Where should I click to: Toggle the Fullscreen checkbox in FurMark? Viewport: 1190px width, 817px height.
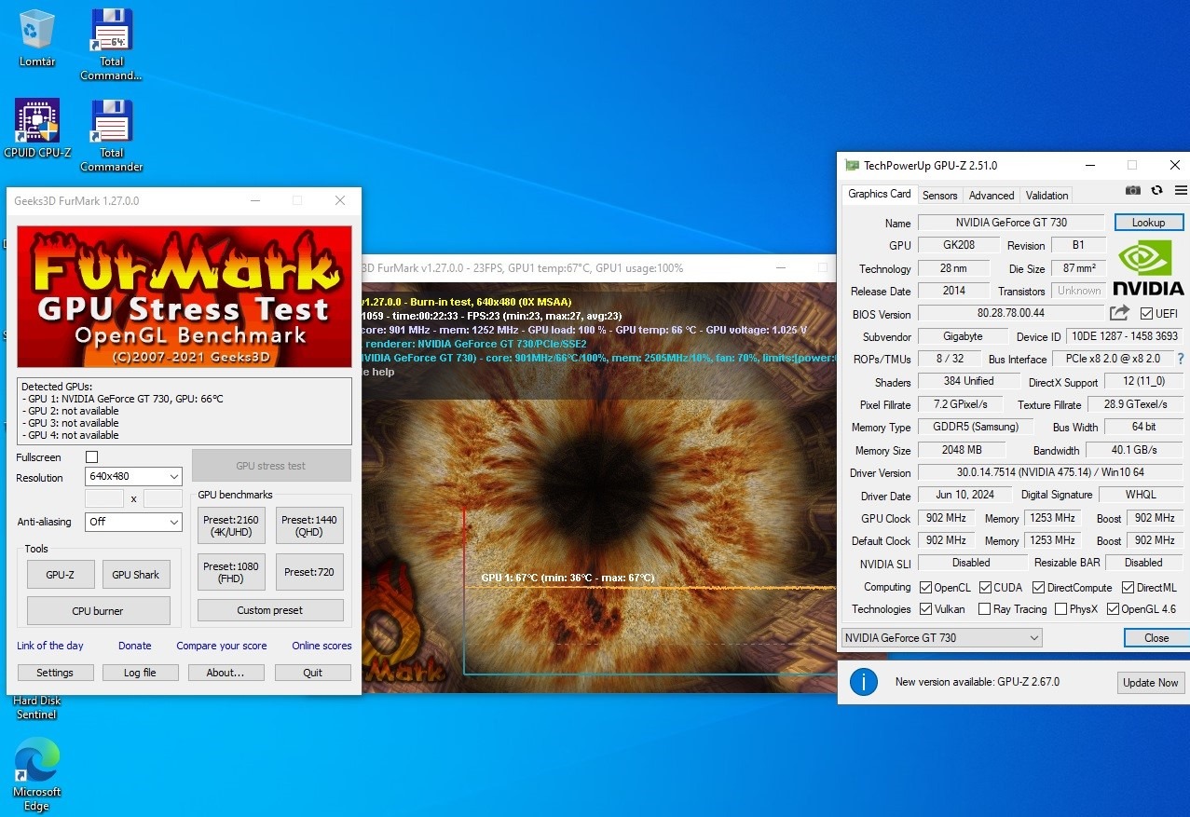[x=91, y=456]
